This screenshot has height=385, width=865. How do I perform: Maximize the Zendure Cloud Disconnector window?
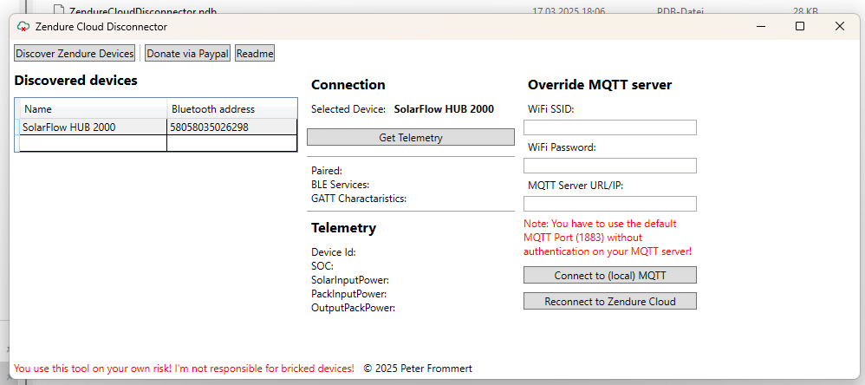click(800, 26)
